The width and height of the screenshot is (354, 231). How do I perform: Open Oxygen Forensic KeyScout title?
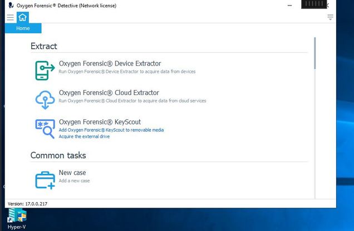tap(100, 122)
